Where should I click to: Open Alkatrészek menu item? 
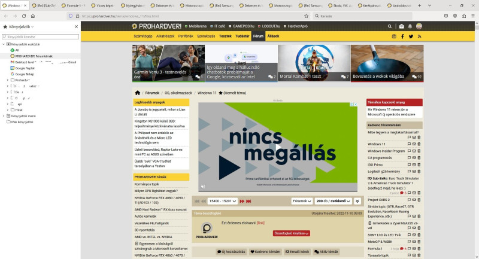point(165,36)
